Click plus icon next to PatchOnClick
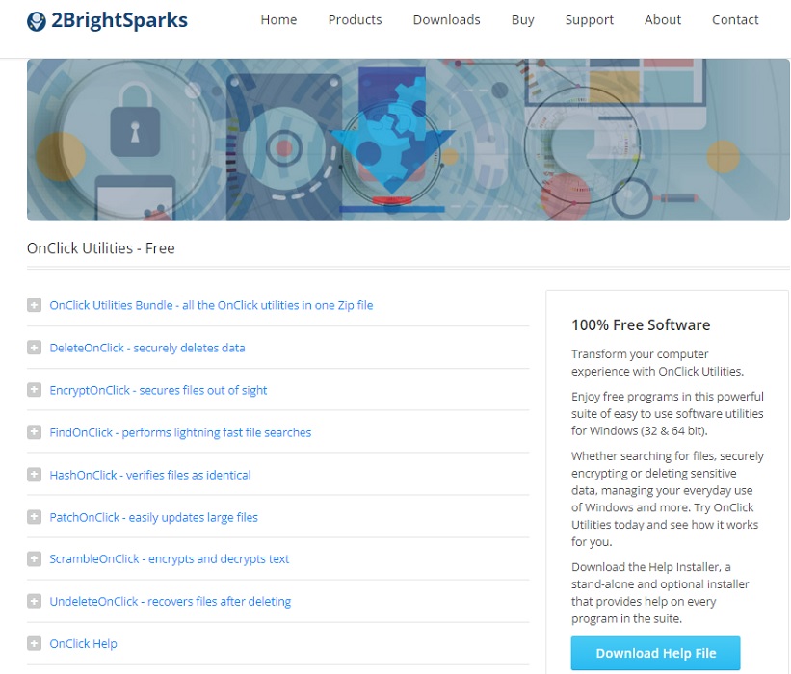791x674 pixels. (35, 517)
